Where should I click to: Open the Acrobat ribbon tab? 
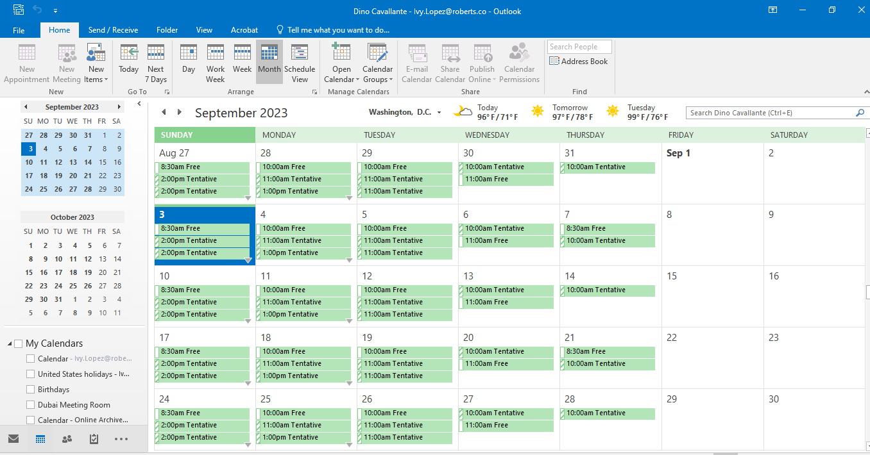244,30
